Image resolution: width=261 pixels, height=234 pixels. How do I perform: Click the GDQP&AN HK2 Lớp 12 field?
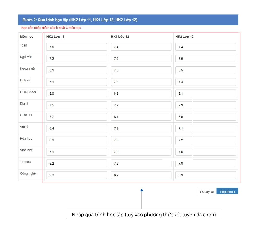click(x=206, y=94)
